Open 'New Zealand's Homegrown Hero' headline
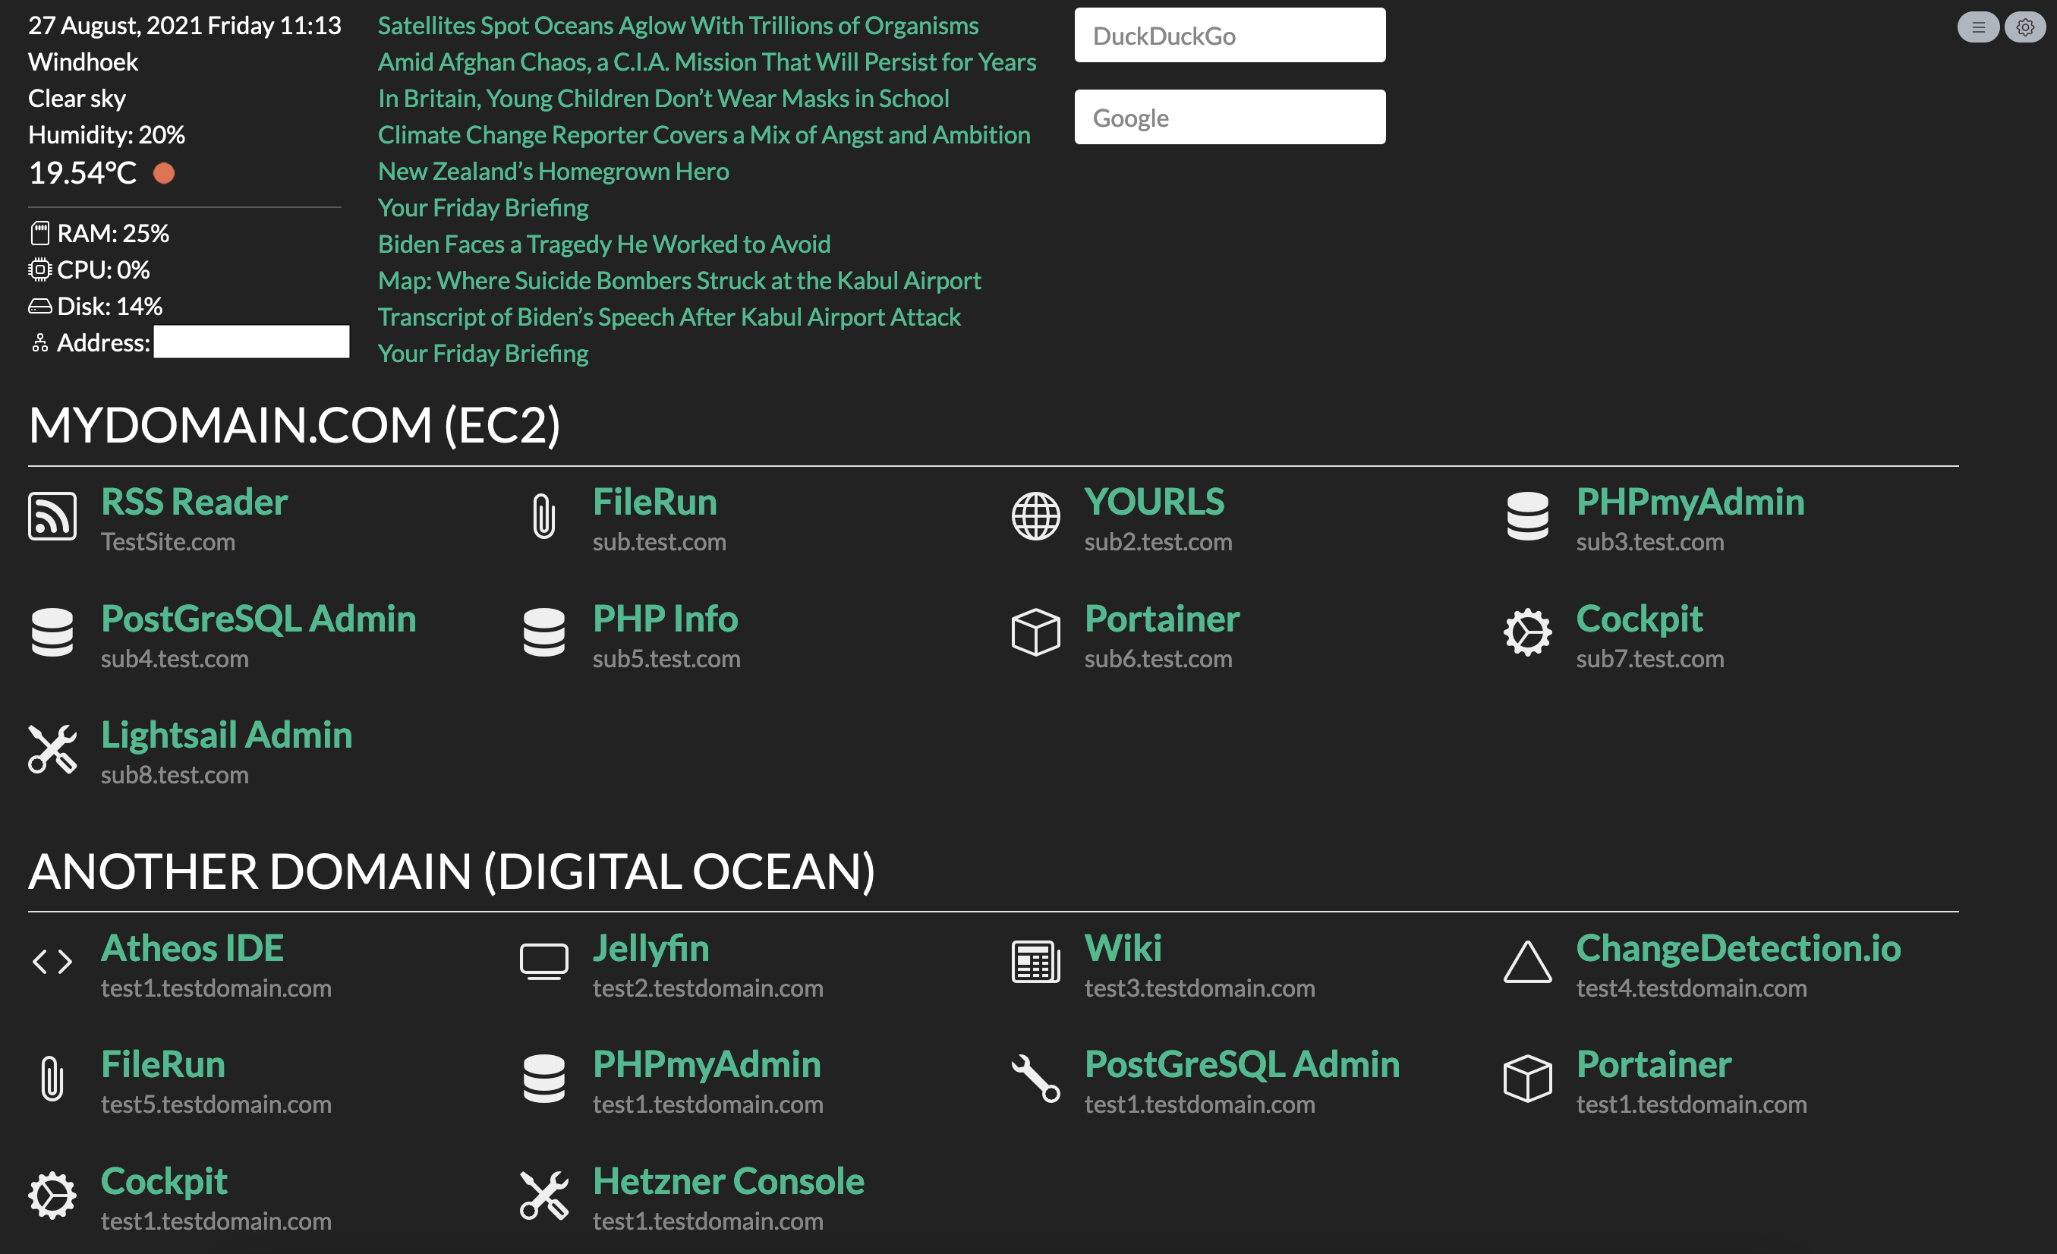This screenshot has height=1254, width=2057. (x=553, y=171)
